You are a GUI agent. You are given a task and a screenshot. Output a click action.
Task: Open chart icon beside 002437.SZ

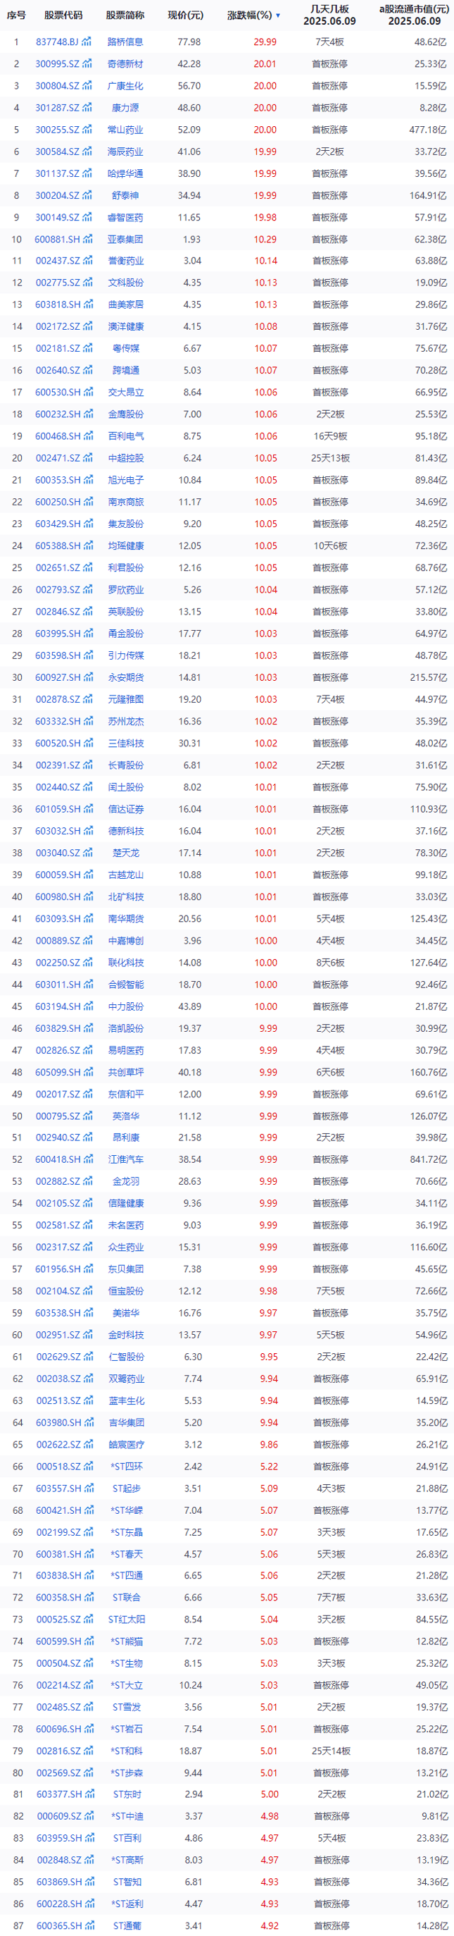point(89,261)
